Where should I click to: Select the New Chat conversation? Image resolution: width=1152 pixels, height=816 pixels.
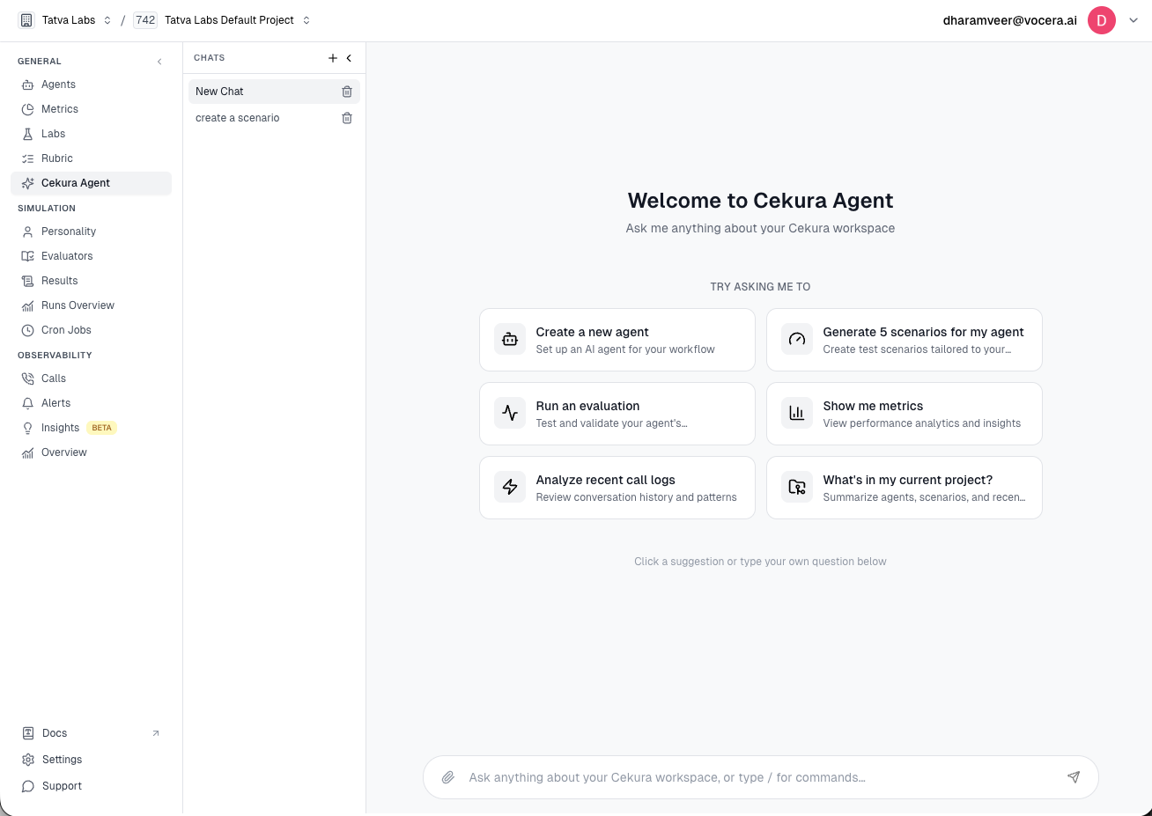pos(274,92)
